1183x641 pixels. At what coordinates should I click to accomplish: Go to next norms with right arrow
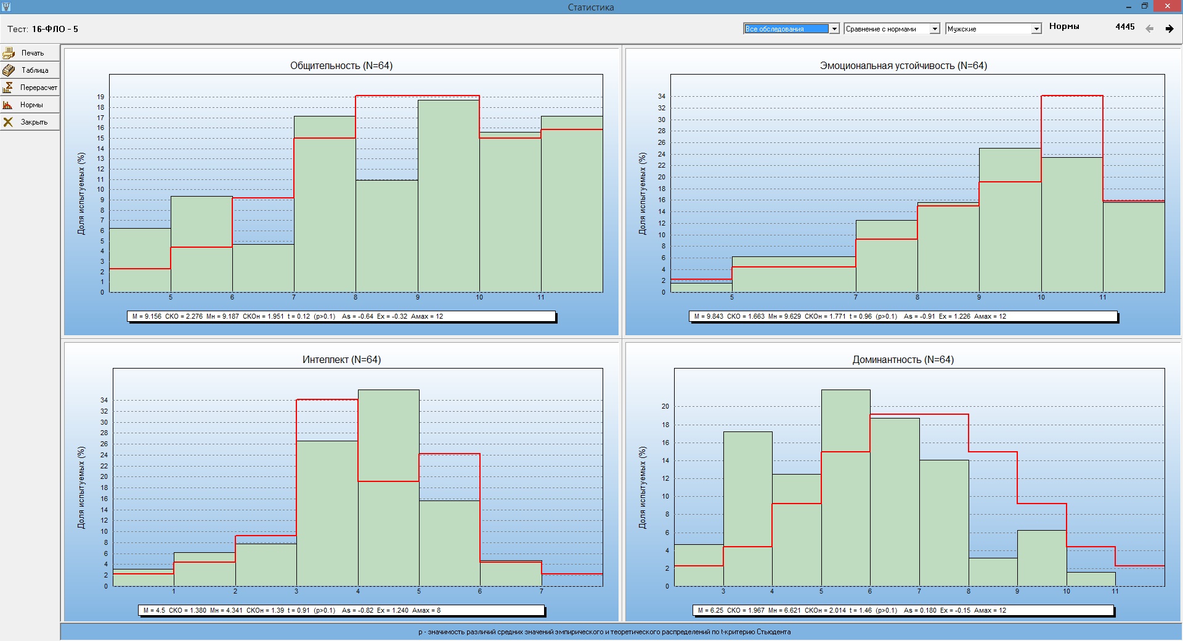tap(1169, 29)
